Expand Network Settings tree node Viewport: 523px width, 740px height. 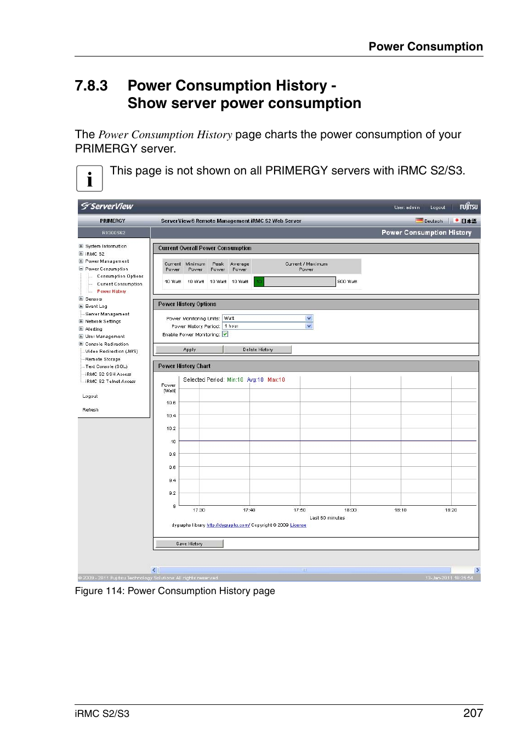click(x=81, y=321)
